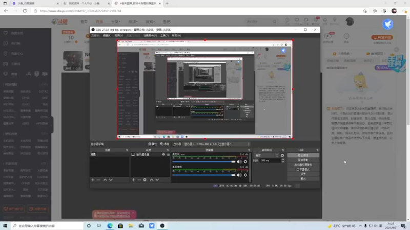Show hidden system tray icons chevron
The image size is (410, 230).
point(360,226)
